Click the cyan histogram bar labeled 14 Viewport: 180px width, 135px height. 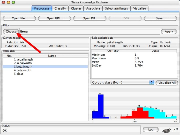point(157,114)
